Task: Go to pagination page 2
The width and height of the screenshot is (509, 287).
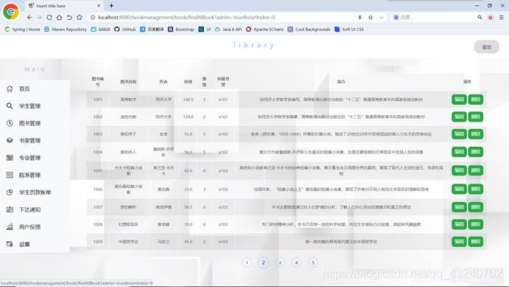Action: coord(263,263)
